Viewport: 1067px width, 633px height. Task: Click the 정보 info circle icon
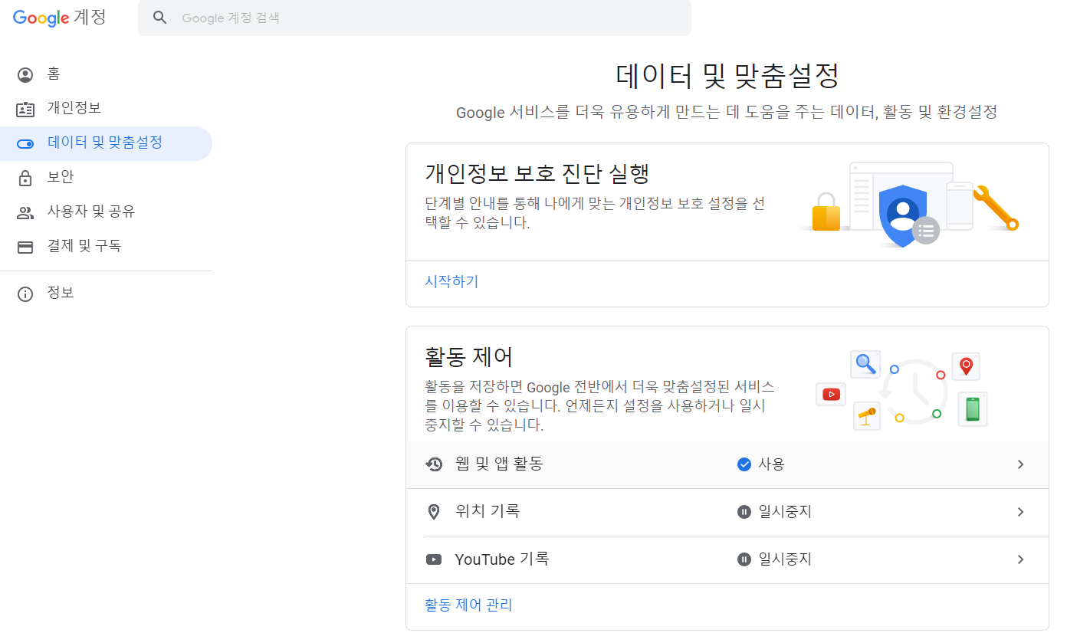click(x=25, y=294)
